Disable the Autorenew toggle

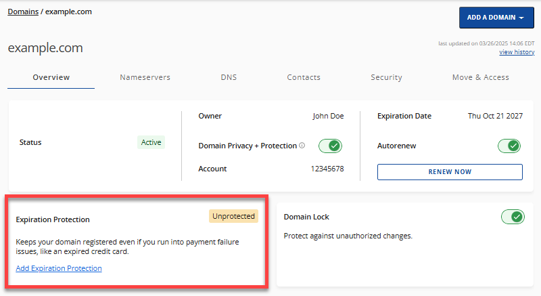(510, 146)
